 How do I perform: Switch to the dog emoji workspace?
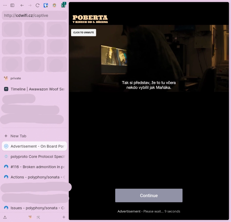click(x=30, y=217)
